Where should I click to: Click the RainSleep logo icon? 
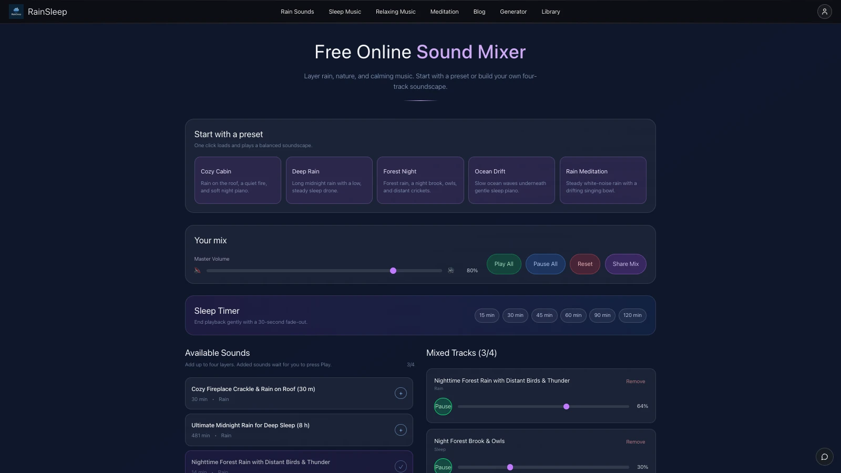[16, 12]
